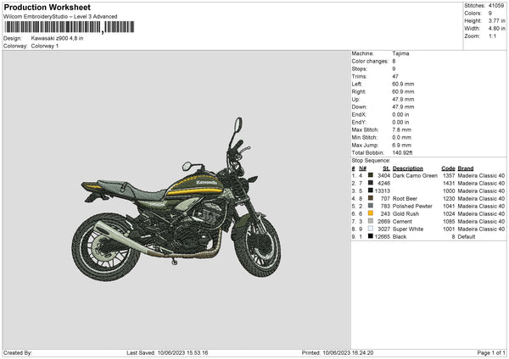509x359 pixels.
Task: Click the Super White swatch
Action: pyautogui.click(x=371, y=229)
